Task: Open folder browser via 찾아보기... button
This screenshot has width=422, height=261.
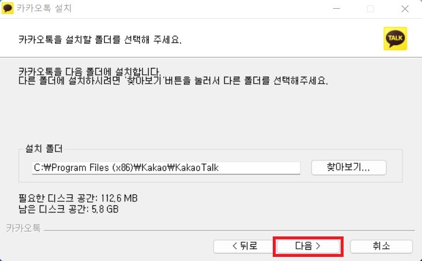Action: tap(348, 167)
